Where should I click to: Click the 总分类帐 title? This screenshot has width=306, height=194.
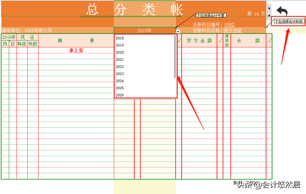pyautogui.click(x=134, y=10)
